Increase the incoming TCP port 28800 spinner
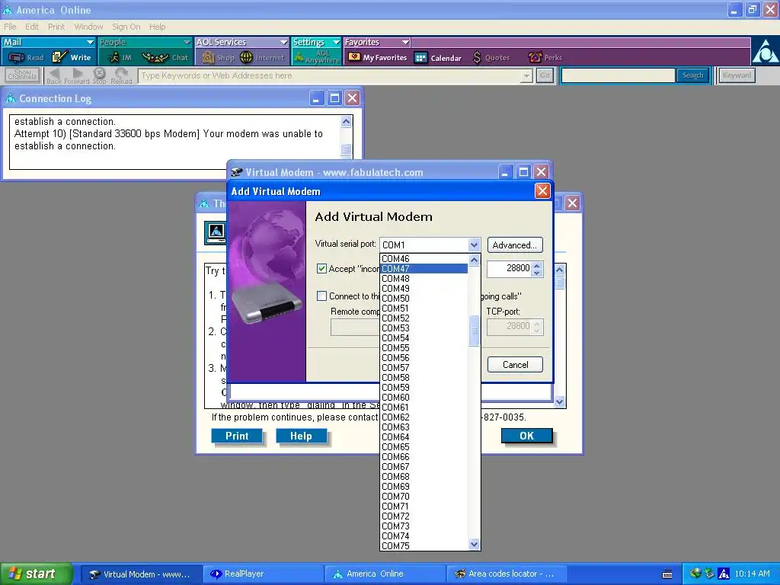780x585 pixels. click(x=536, y=265)
